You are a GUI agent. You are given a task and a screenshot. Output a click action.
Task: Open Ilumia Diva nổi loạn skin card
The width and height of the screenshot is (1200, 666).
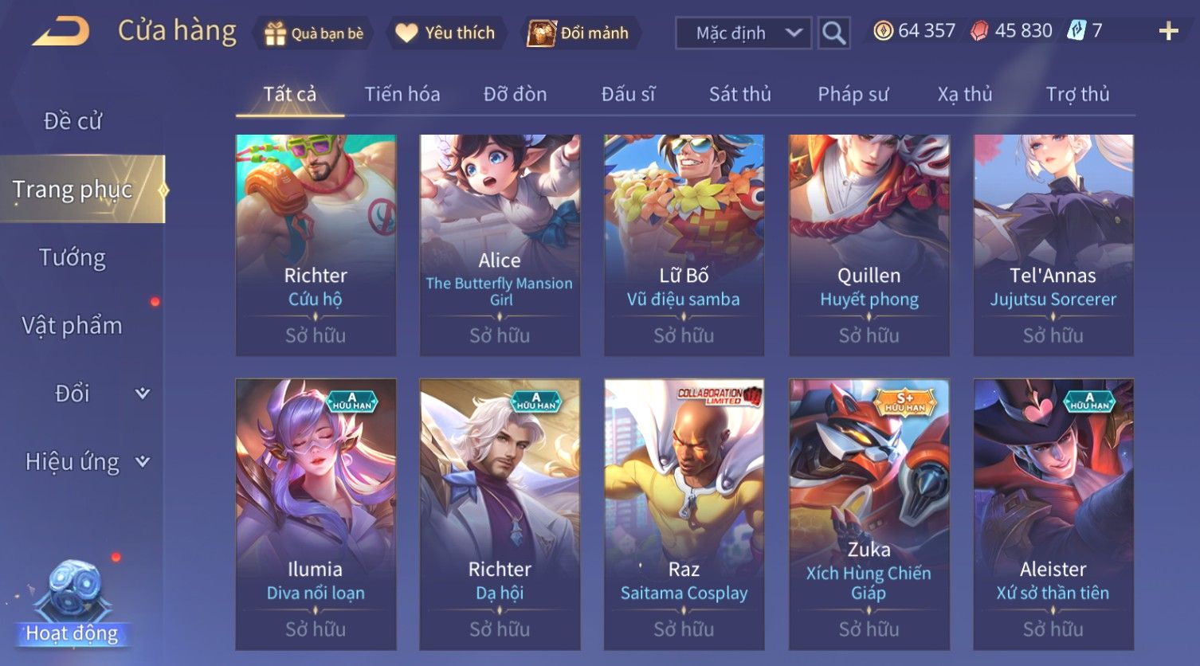(x=316, y=515)
